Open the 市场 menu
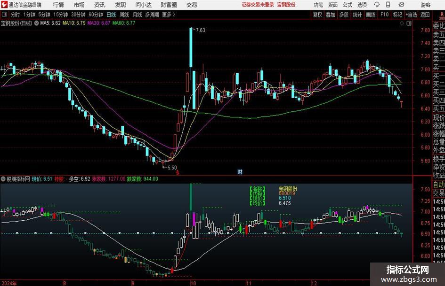 79,5
